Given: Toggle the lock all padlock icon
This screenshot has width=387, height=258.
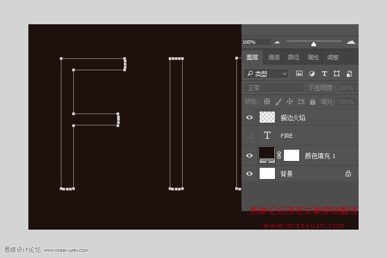Looking at the screenshot, I should click(313, 102).
